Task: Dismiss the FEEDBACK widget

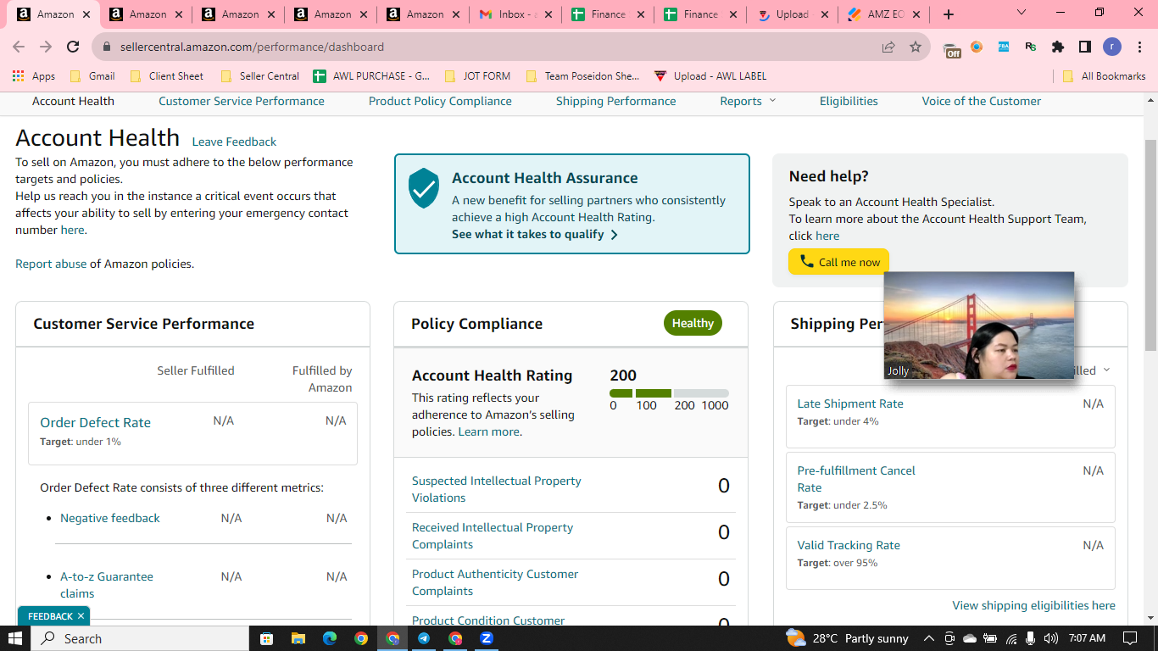Action: (x=81, y=616)
